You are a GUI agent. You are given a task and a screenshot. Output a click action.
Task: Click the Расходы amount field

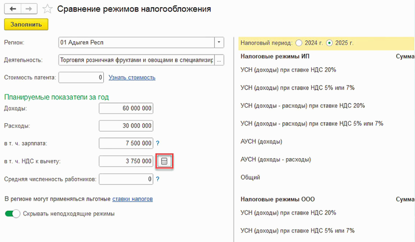coord(126,126)
